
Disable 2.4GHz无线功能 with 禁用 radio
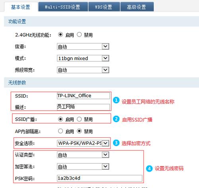pyautogui.click(x=79, y=35)
